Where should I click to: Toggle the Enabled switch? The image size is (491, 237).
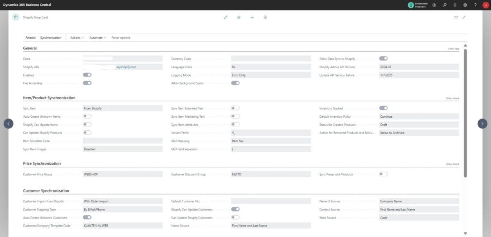(x=87, y=75)
